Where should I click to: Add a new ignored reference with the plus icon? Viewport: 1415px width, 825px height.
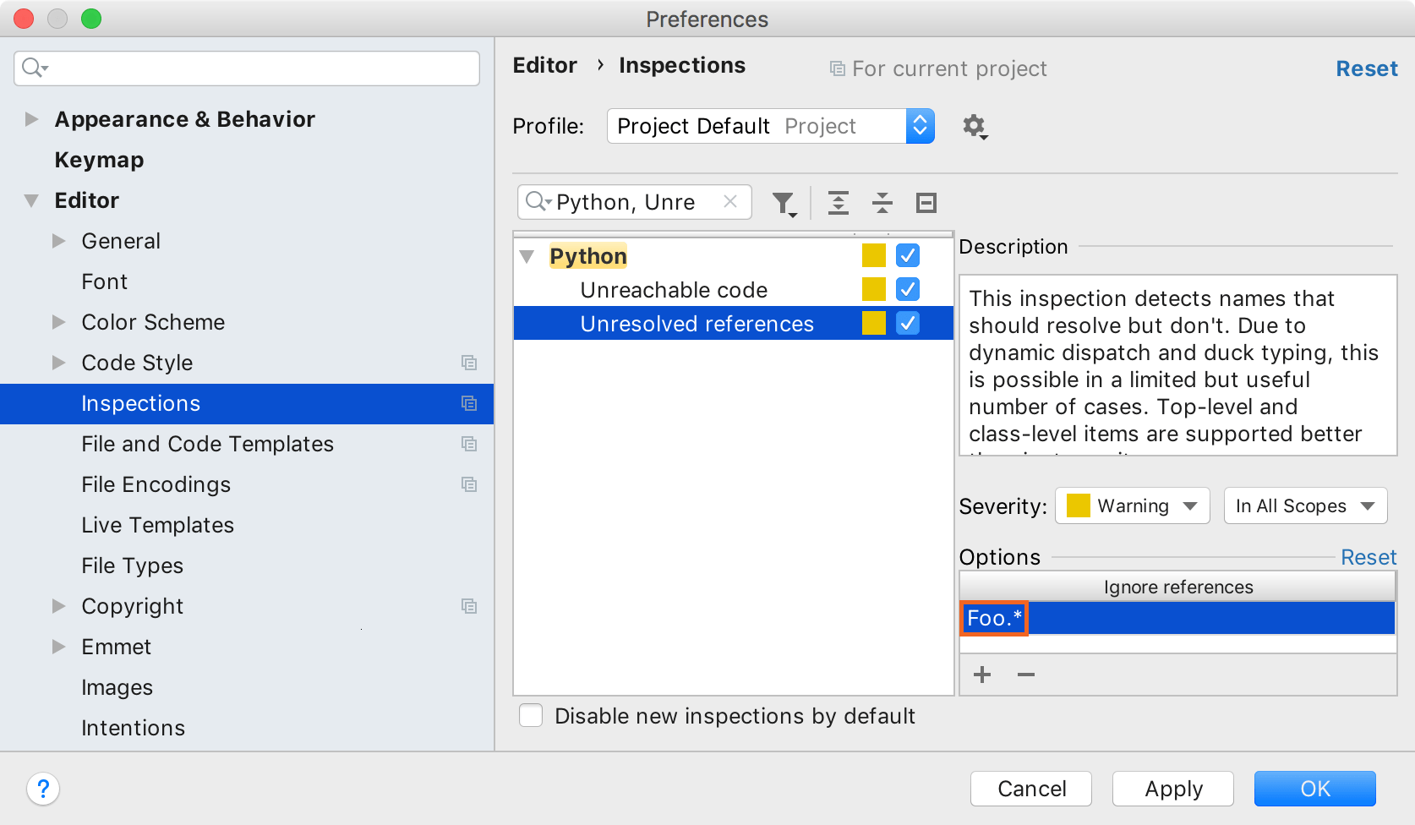pyautogui.click(x=982, y=675)
